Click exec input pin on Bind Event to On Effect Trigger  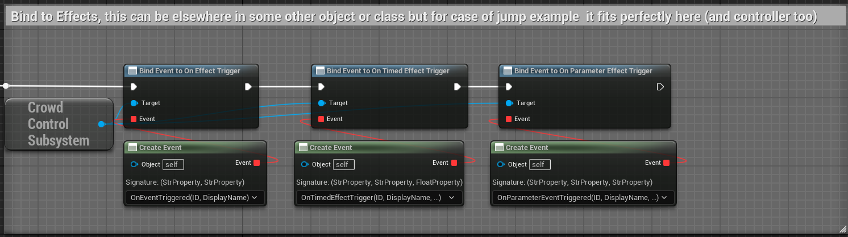coord(134,87)
